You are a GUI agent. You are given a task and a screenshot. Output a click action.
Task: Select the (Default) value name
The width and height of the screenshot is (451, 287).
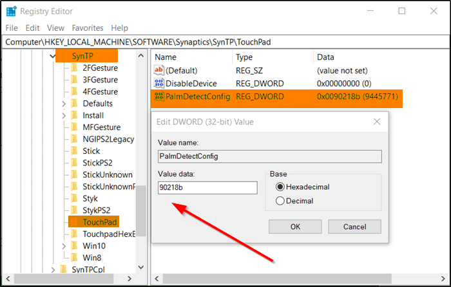[x=182, y=70]
